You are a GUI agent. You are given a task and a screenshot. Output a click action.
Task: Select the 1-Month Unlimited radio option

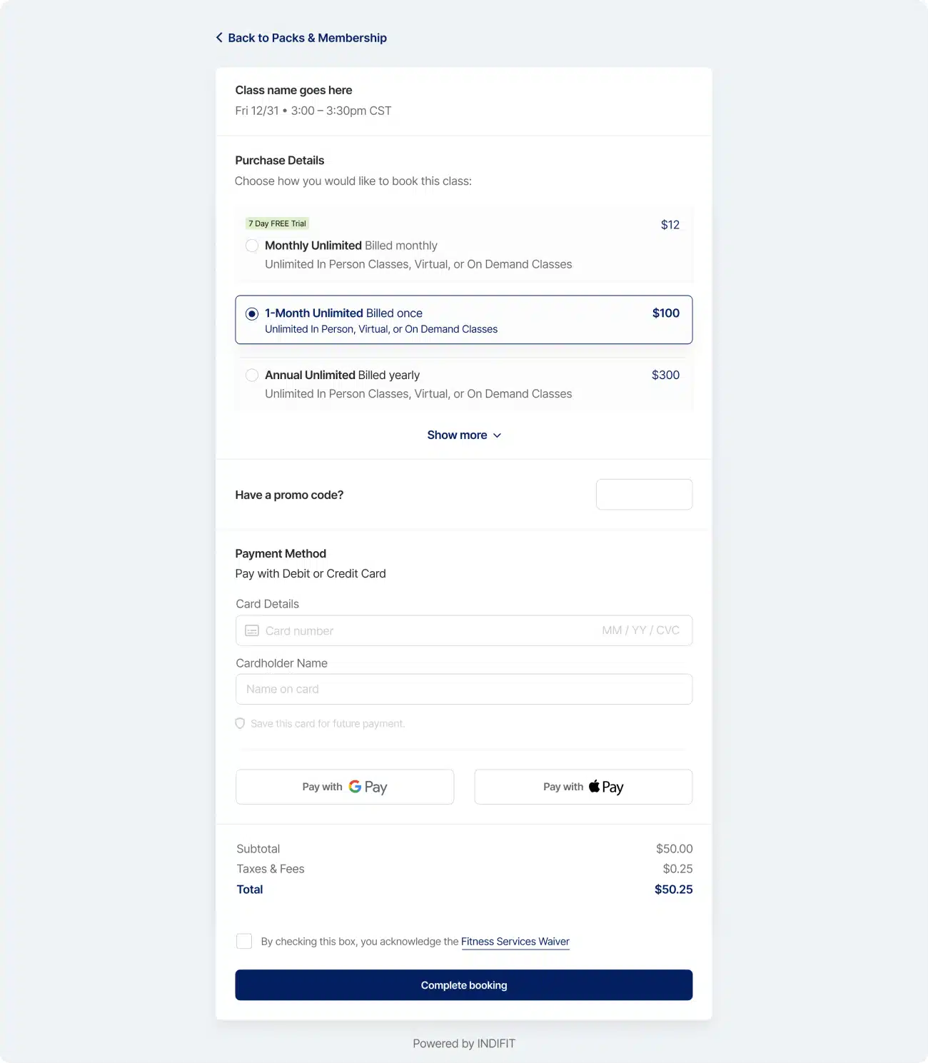[x=252, y=313]
